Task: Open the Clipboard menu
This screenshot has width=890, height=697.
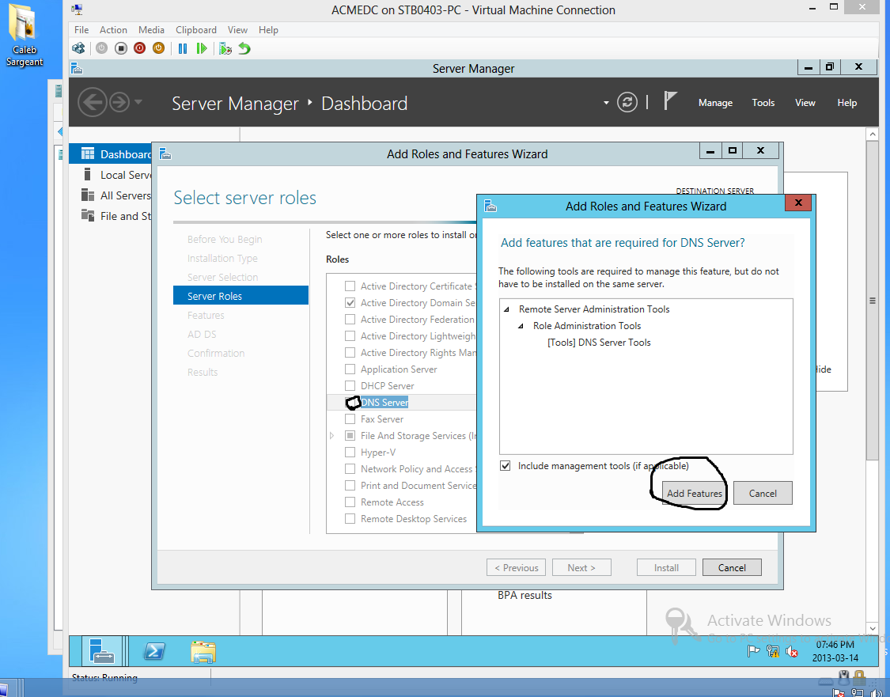Action: 196,30
